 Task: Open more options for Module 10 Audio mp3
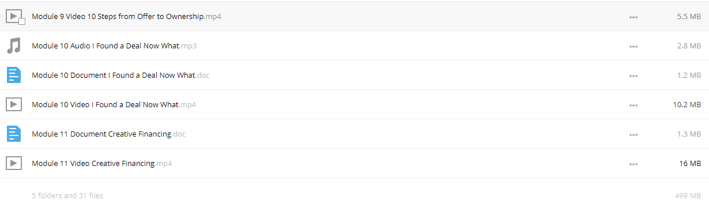pyautogui.click(x=633, y=46)
